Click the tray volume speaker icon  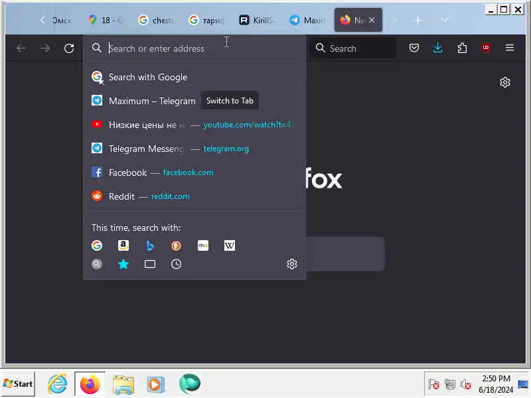(466, 384)
